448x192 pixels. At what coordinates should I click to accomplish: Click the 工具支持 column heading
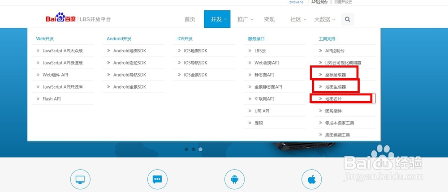point(327,39)
